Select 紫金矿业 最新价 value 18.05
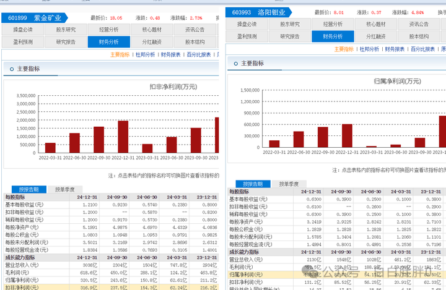The height and width of the screenshot is (290, 446). (116, 18)
